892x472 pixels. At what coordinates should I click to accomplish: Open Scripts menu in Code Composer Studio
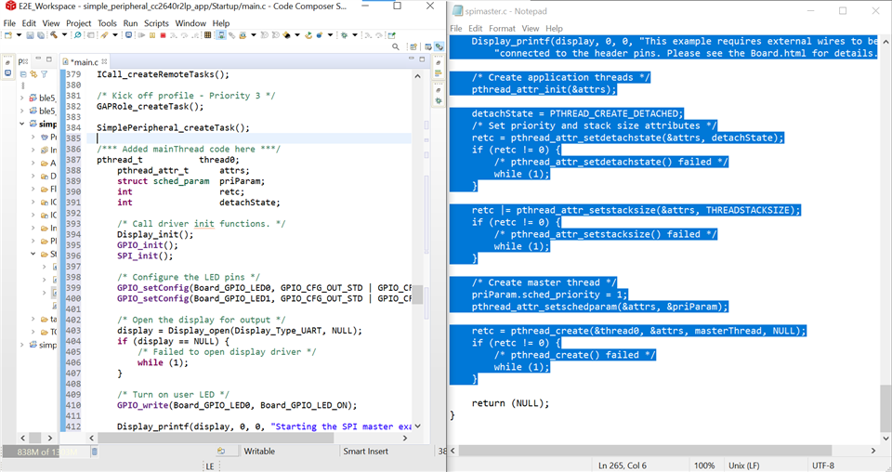click(x=156, y=23)
